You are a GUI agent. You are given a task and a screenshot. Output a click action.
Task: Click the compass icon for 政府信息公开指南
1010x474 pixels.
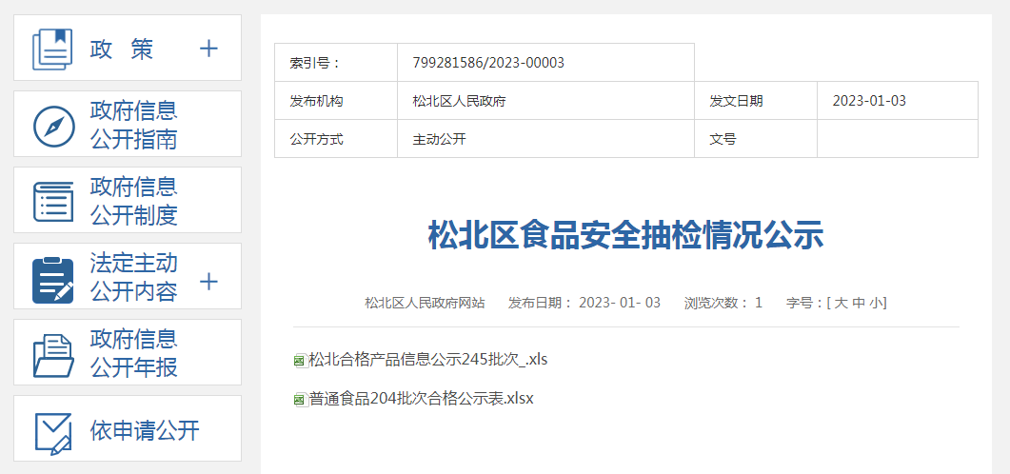point(54,126)
